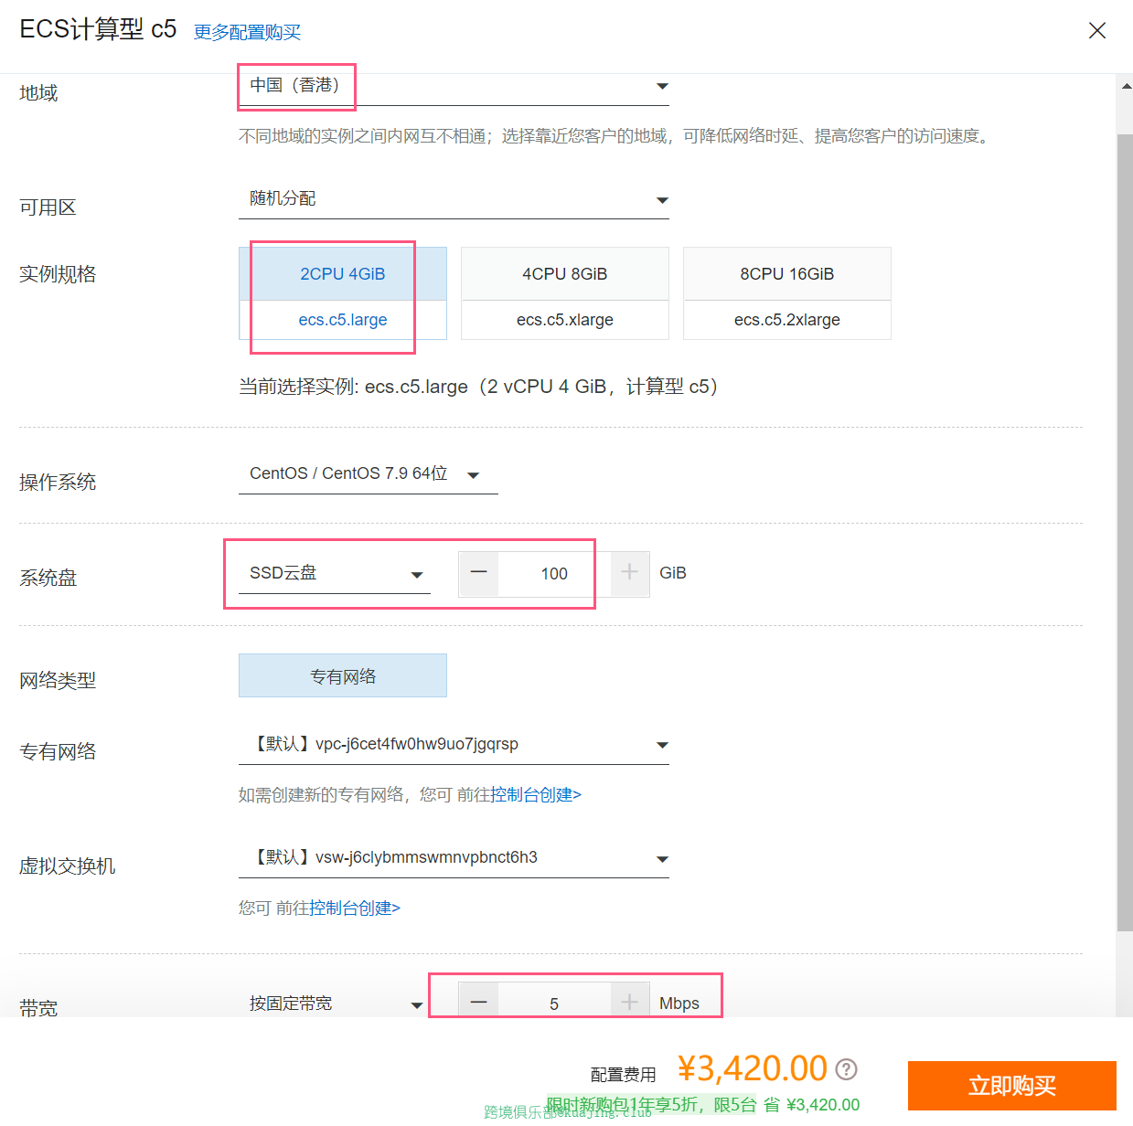
Task: Click the system disk size field showing 100
Action: [554, 574]
